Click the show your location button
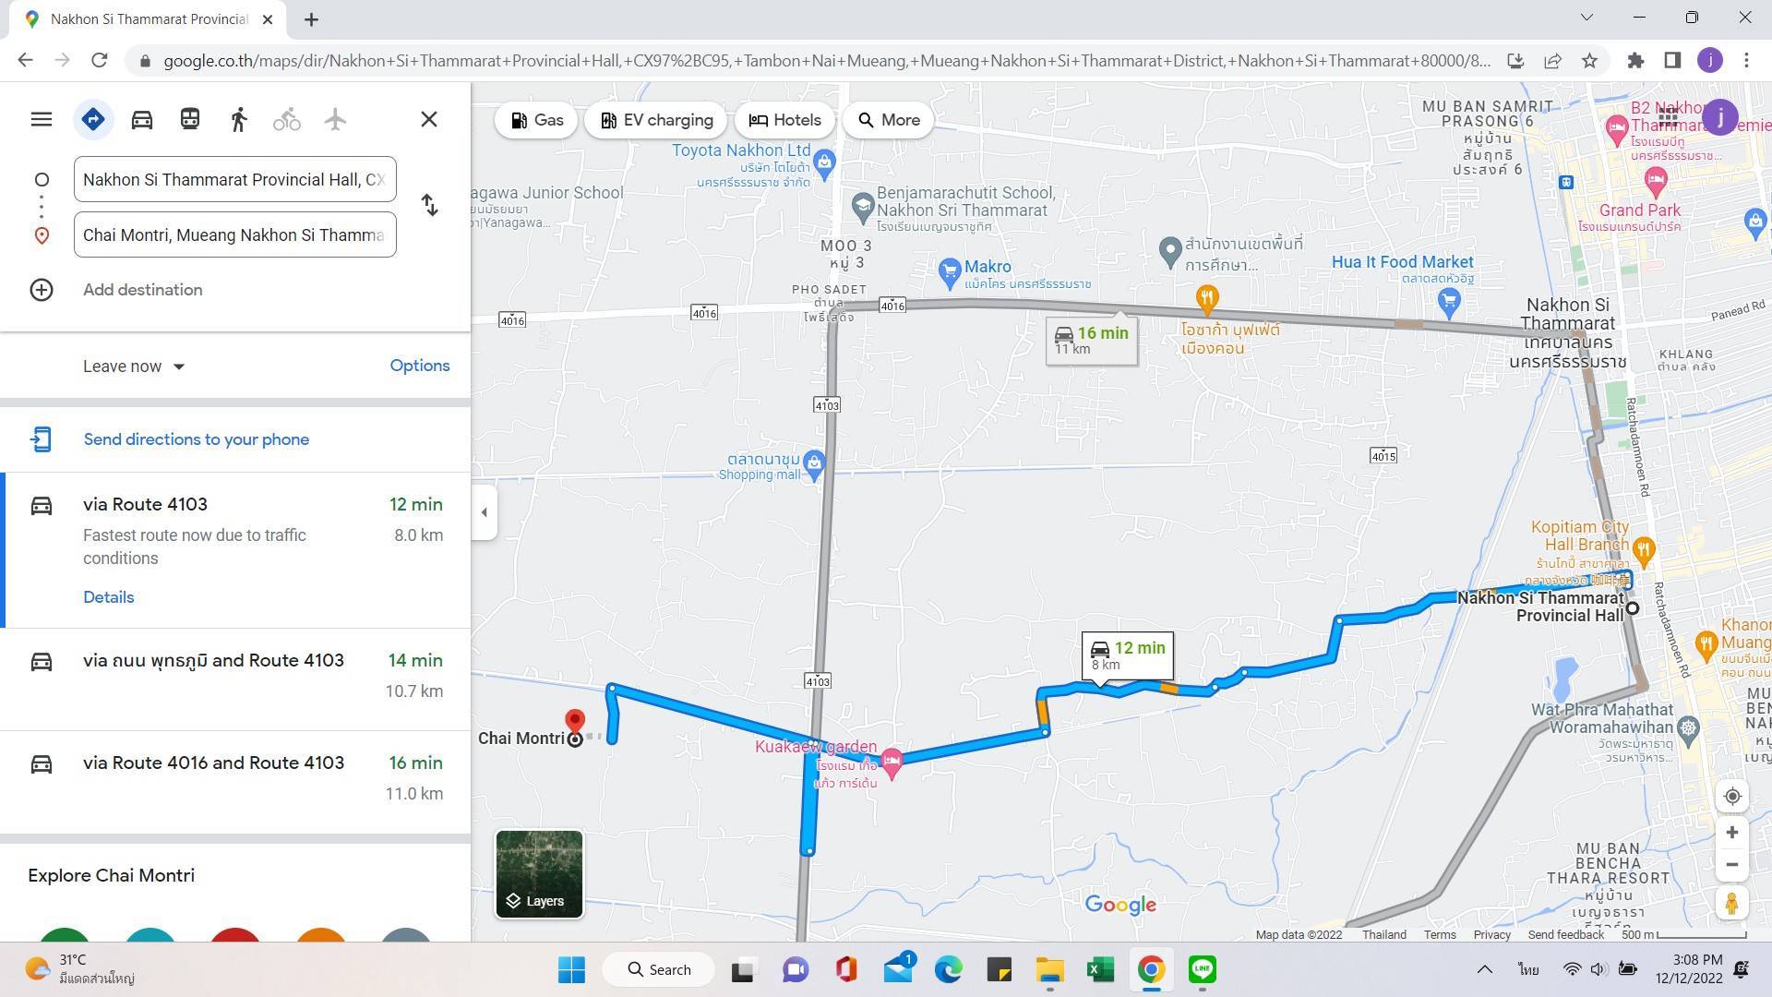 tap(1732, 797)
